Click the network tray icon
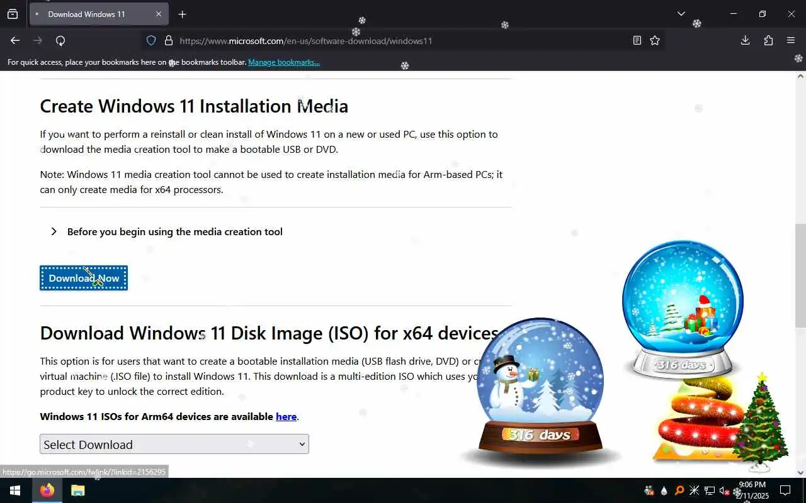The width and height of the screenshot is (806, 503). point(710,490)
